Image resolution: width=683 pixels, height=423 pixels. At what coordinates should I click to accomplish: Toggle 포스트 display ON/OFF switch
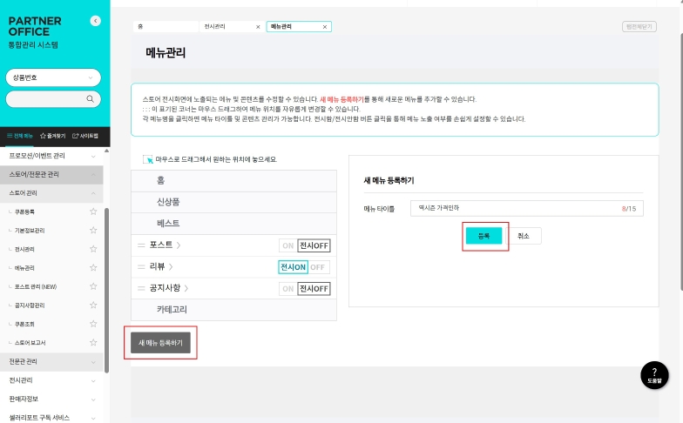(304, 245)
